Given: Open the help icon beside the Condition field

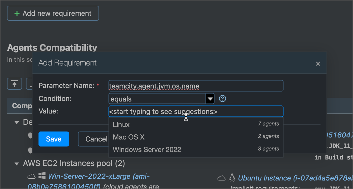Looking at the screenshot, I should tap(222, 98).
